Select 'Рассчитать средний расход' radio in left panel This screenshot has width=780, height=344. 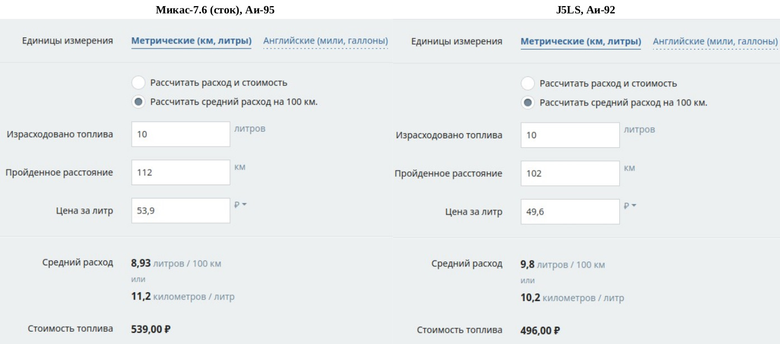click(138, 102)
